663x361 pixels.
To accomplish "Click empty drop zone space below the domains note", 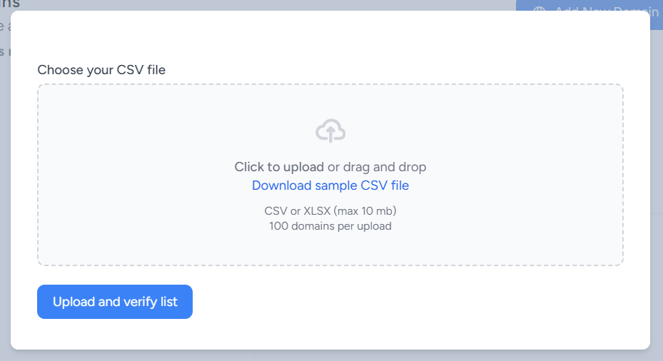I will pyautogui.click(x=330, y=248).
